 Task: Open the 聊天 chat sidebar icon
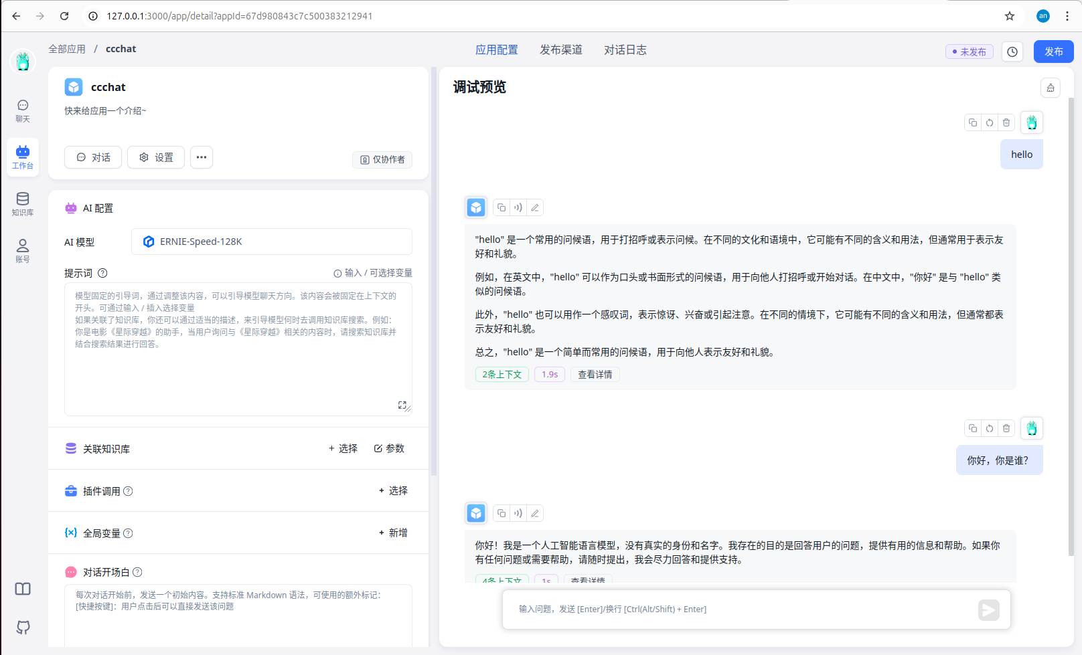(x=23, y=110)
